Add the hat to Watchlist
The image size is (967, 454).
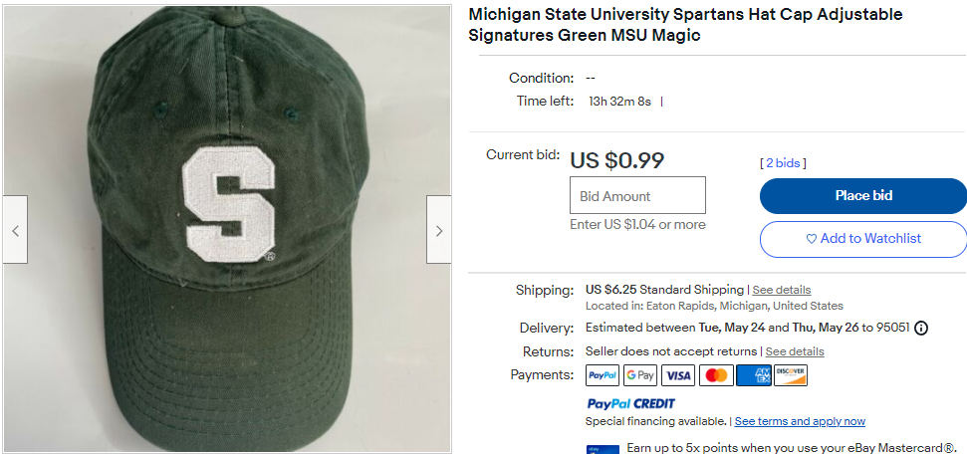[x=862, y=239]
